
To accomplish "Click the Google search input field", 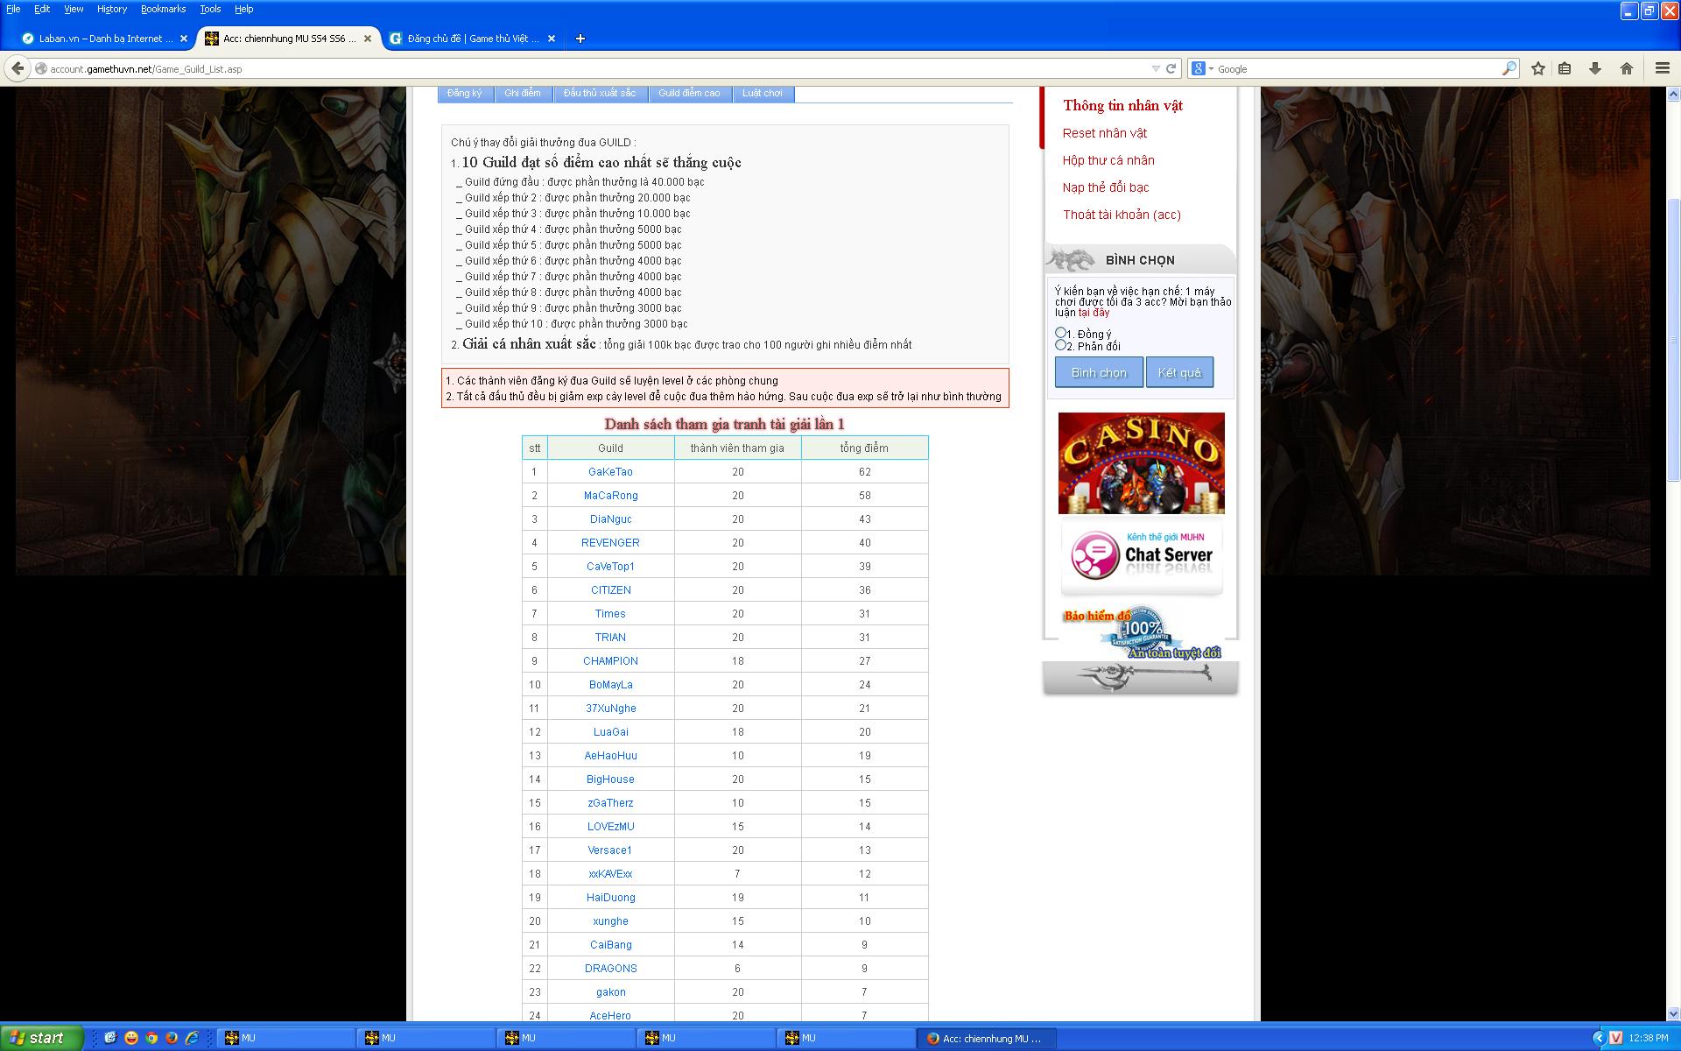I will click(x=1357, y=68).
